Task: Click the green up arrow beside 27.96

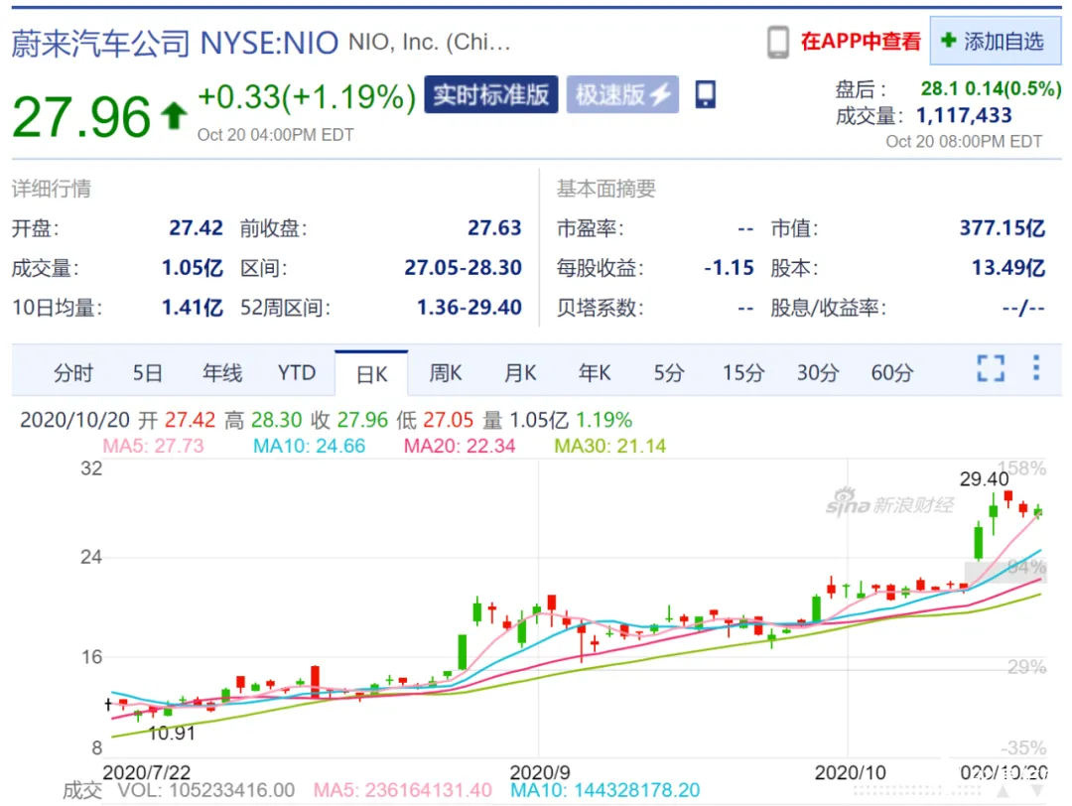Action: point(174,115)
